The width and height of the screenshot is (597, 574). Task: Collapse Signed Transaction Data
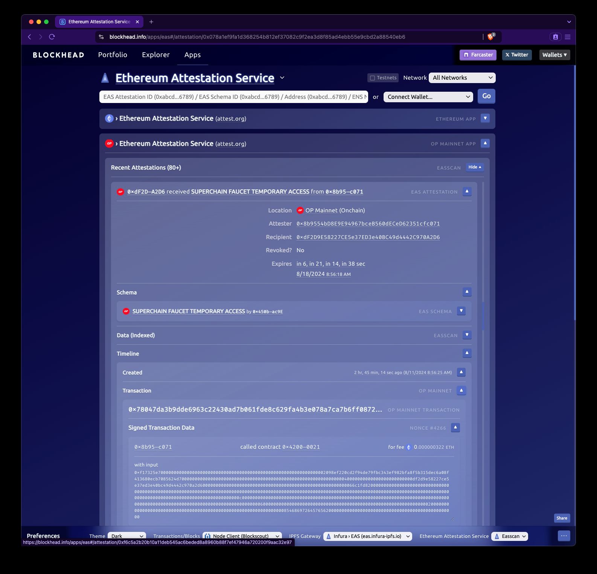point(455,427)
